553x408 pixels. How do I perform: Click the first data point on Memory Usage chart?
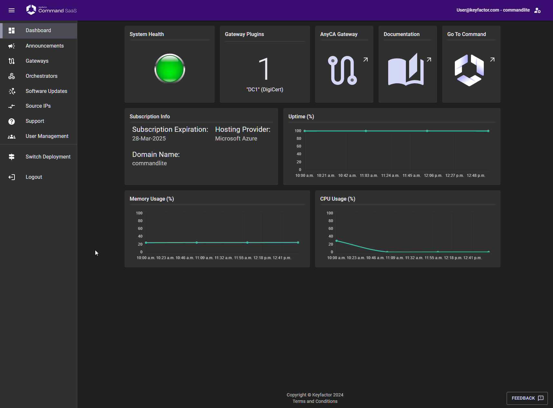click(146, 243)
